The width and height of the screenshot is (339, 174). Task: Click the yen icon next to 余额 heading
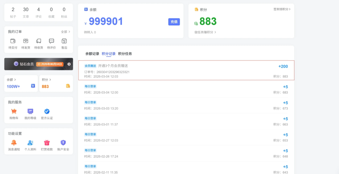(x=86, y=10)
